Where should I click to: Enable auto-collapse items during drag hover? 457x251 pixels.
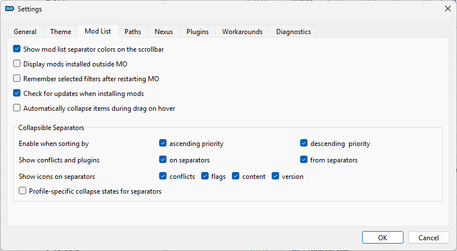[17, 108]
